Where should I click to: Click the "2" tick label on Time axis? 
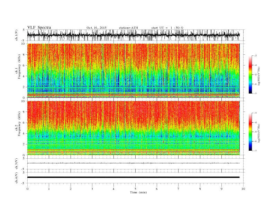coord(71,189)
